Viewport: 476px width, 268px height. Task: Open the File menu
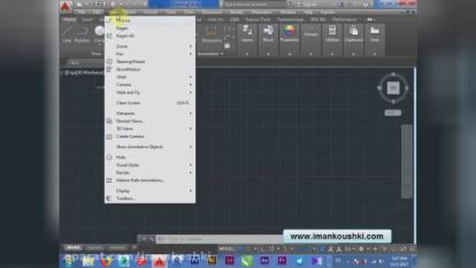coord(80,12)
